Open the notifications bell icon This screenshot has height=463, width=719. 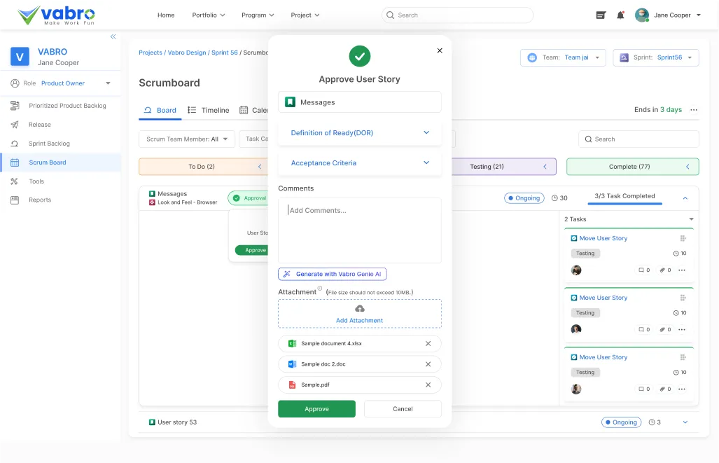click(620, 15)
